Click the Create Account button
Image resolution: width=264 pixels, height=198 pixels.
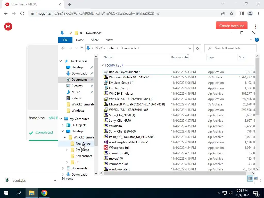pyautogui.click(x=232, y=26)
